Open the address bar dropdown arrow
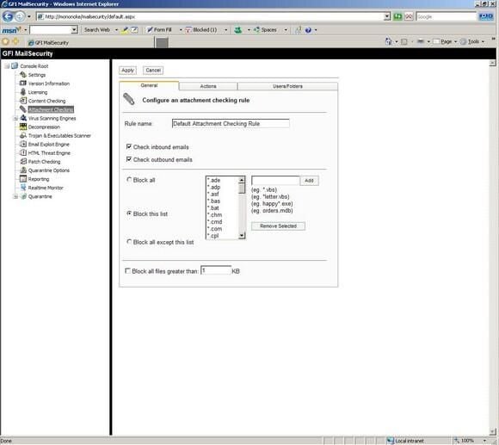 click(387, 16)
